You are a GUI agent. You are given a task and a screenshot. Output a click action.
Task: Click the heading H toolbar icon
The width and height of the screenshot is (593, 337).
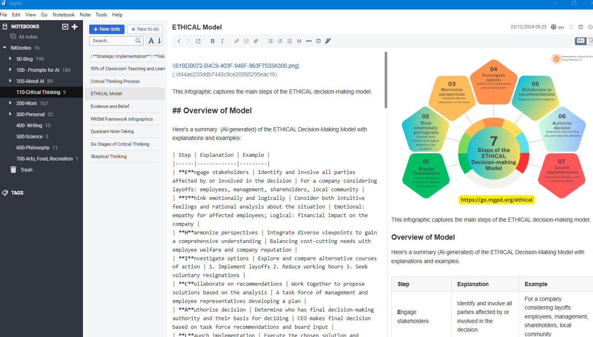tap(299, 41)
